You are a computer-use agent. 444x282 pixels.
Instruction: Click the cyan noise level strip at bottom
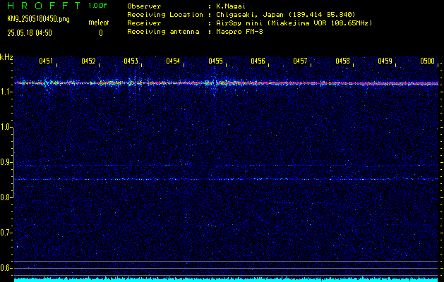click(227, 280)
